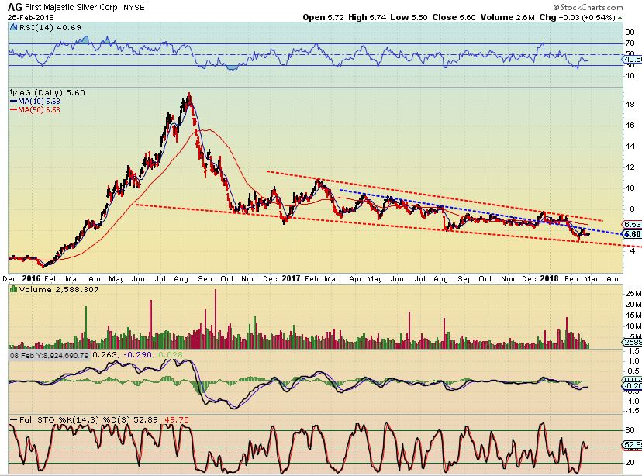
Task: Click the 2018 year label on time axis
Action: coord(549,278)
